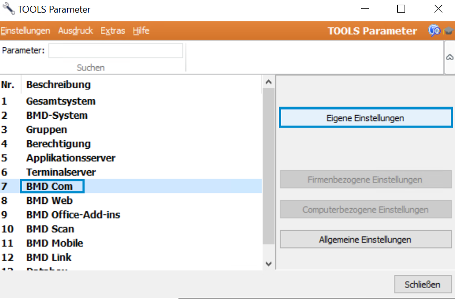Open the Hilfe menu
Viewport: 455px width, 299px height.
[141, 30]
